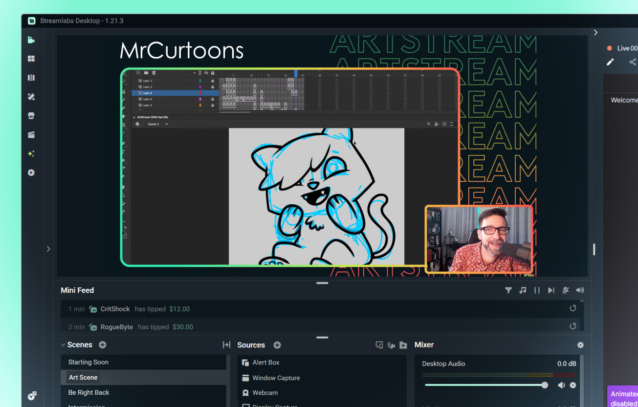Select the Webcam source
638x407 pixels.
click(x=322, y=393)
